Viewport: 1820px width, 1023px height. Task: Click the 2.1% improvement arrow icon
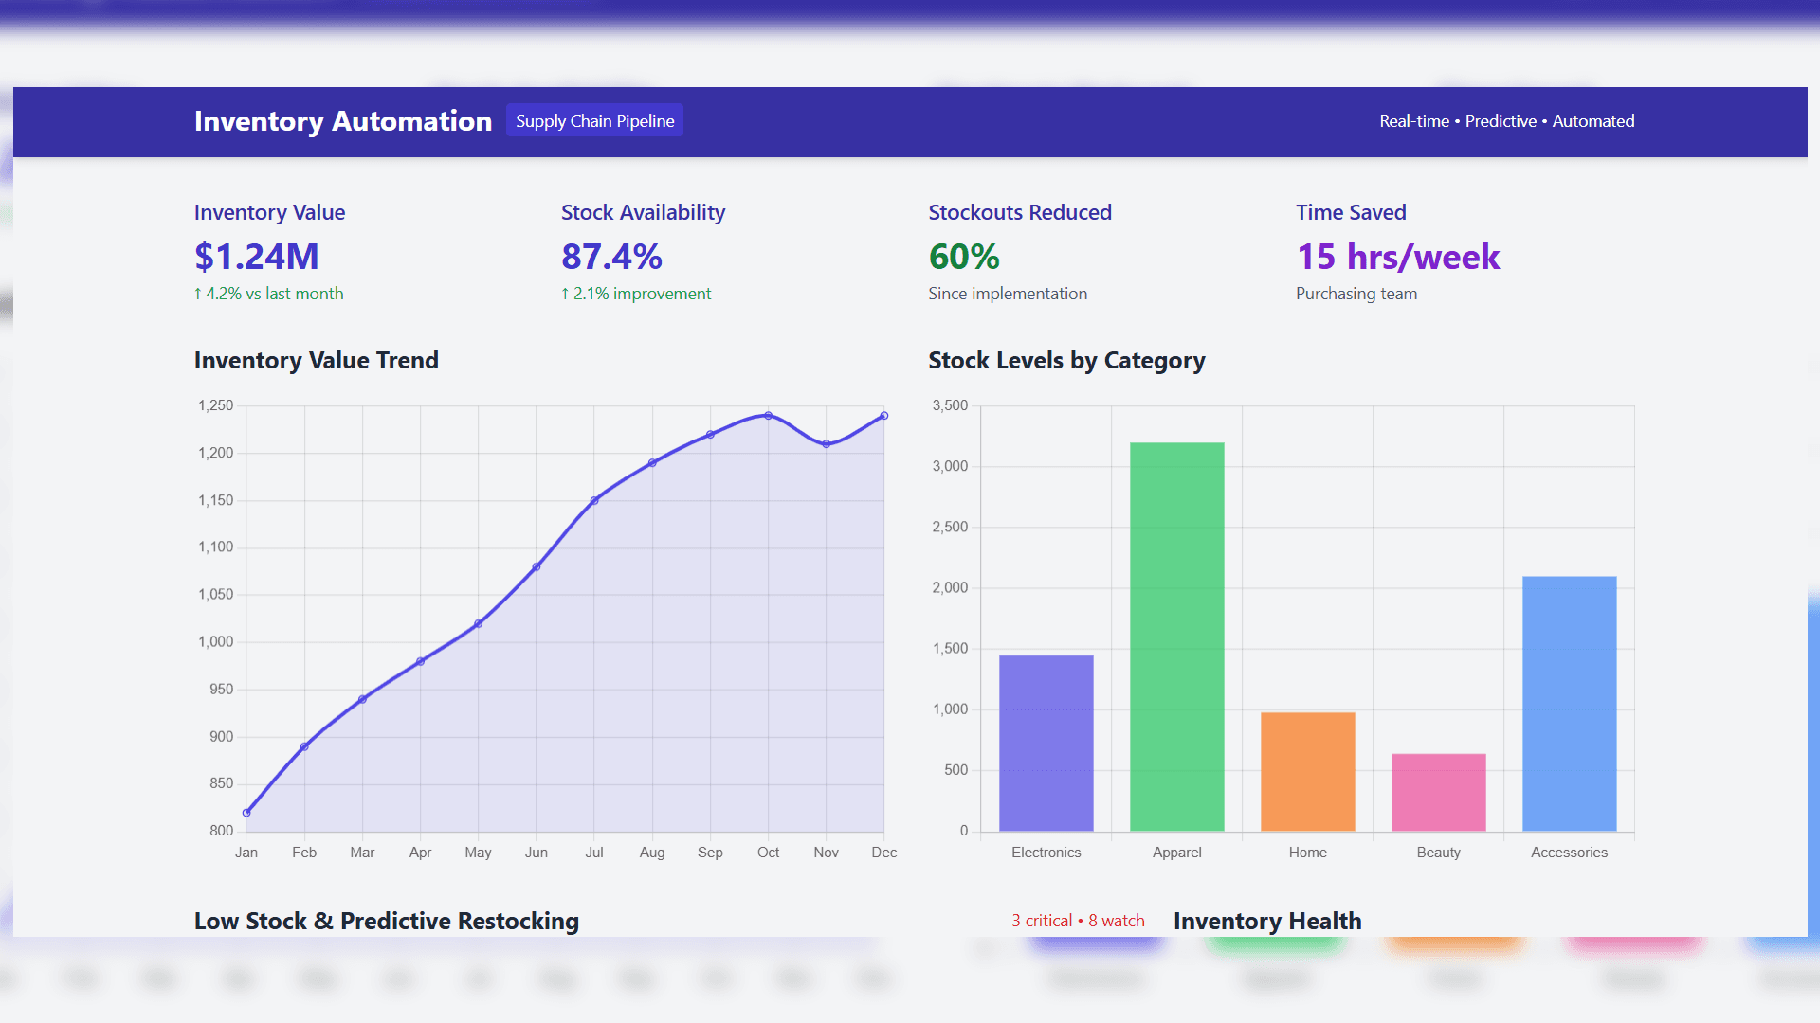point(565,294)
